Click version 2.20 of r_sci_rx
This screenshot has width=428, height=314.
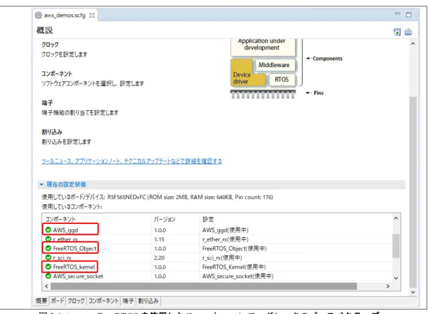(159, 257)
